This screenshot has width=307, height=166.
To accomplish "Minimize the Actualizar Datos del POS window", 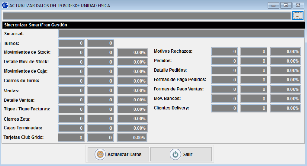I will click(273, 6).
